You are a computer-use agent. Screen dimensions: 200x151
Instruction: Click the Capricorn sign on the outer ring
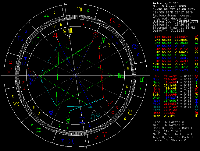tap(16, 104)
